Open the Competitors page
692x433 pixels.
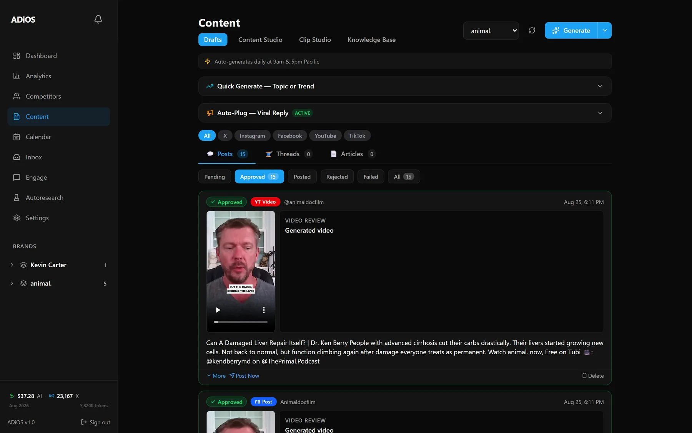click(x=59, y=96)
